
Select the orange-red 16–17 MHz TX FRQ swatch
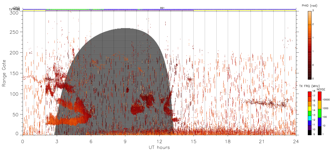click(309, 98)
